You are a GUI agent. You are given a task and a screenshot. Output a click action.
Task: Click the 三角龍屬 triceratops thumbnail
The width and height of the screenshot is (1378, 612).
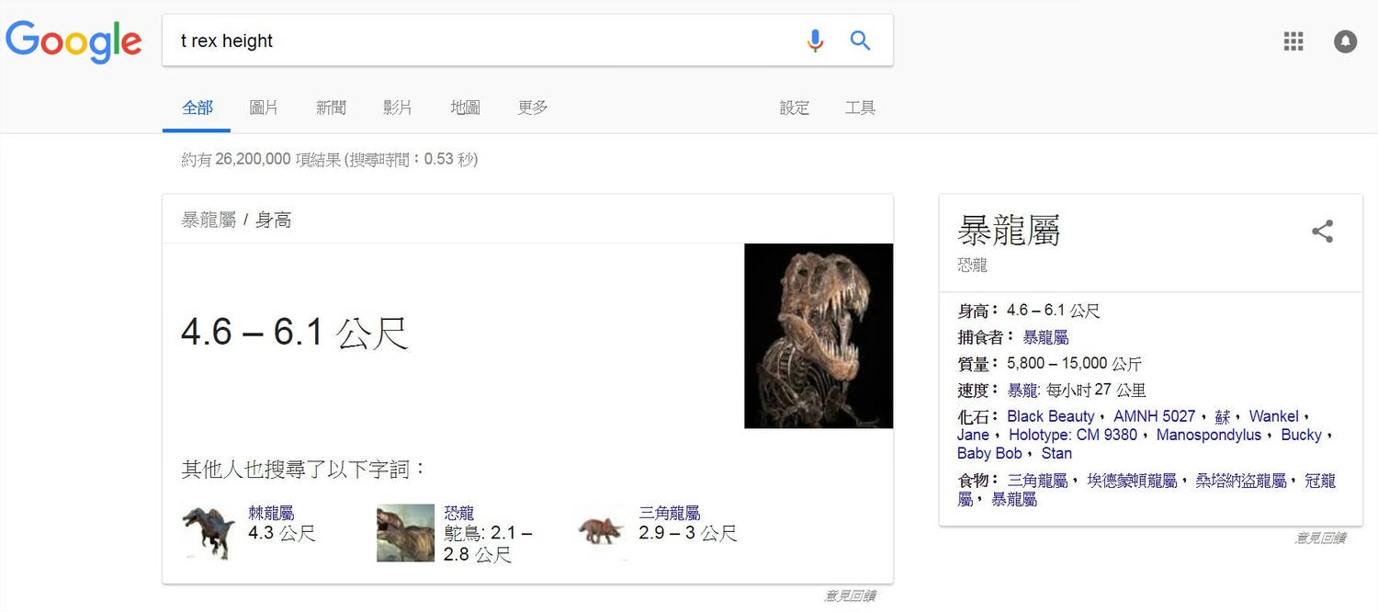(x=601, y=530)
